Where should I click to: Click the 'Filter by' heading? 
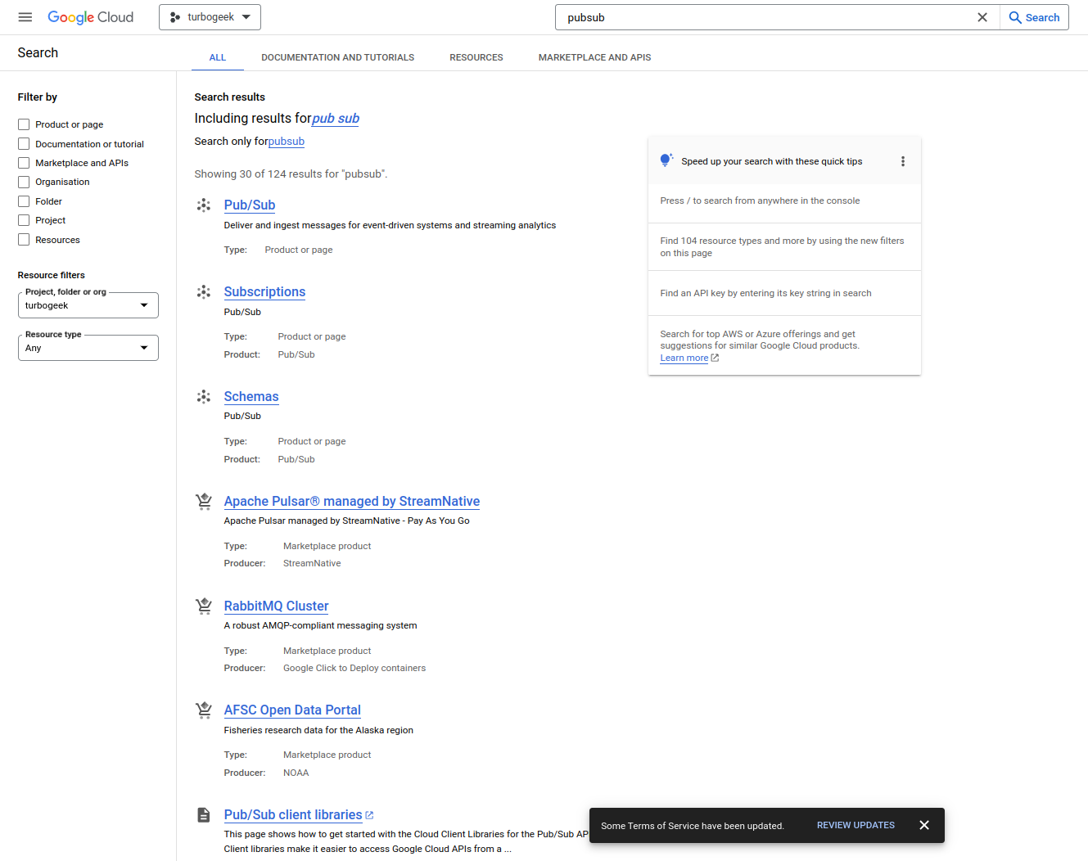pyautogui.click(x=38, y=97)
